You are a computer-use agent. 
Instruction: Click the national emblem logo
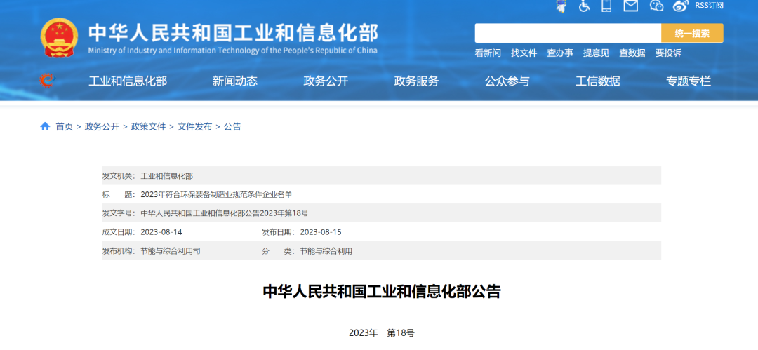59,38
